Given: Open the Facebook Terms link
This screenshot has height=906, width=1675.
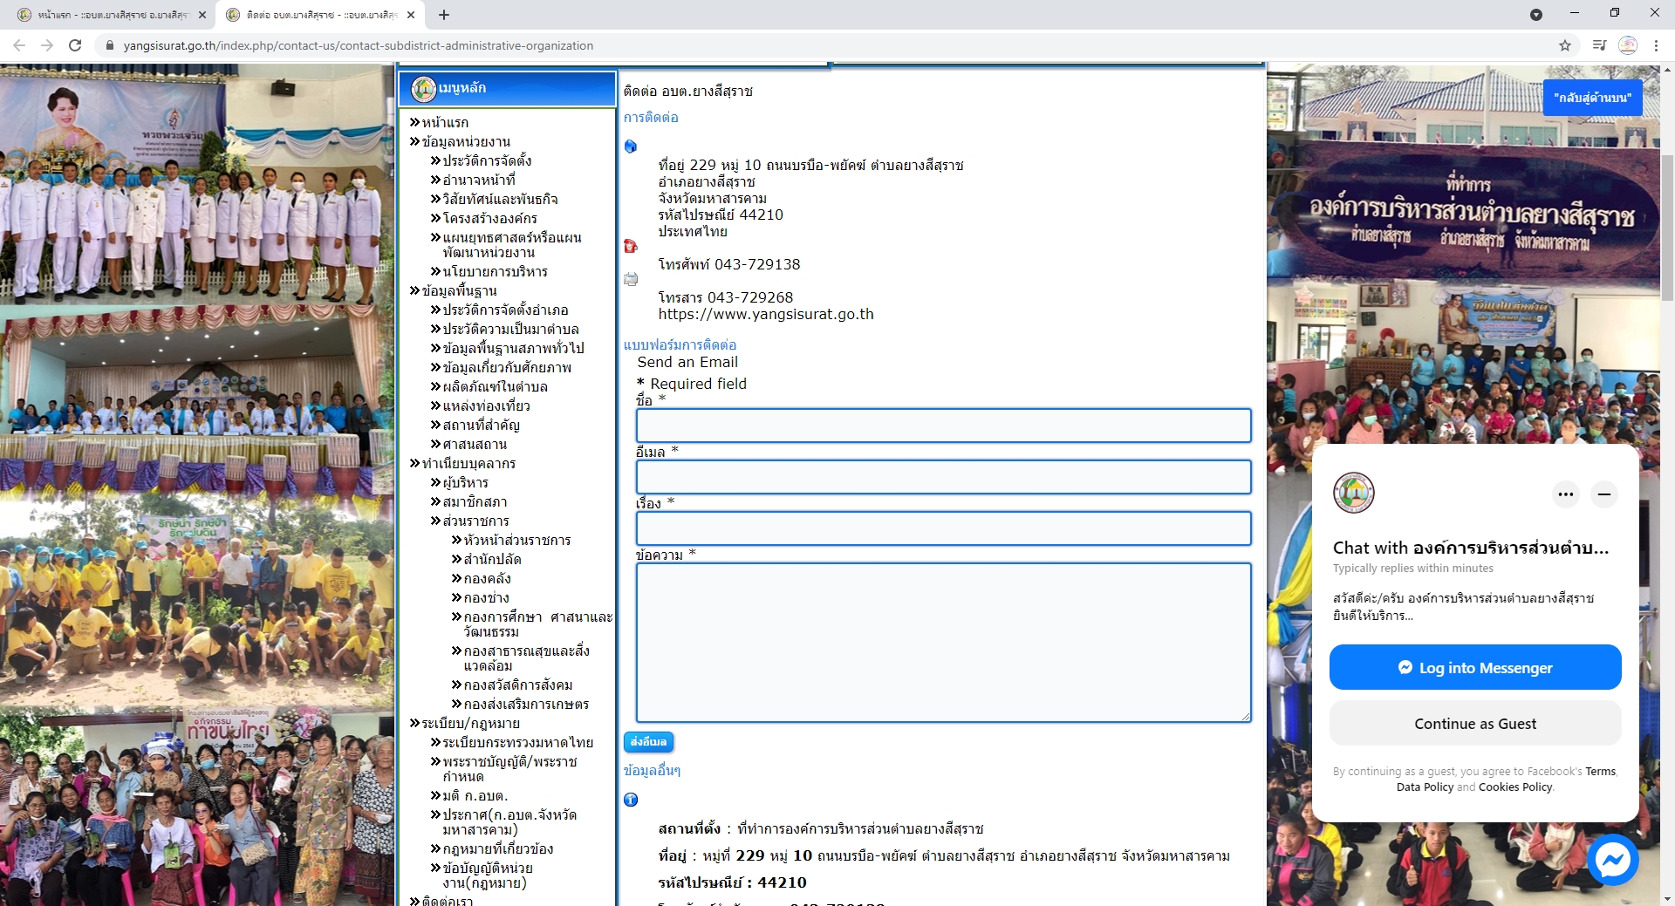Looking at the screenshot, I should point(1600,772).
